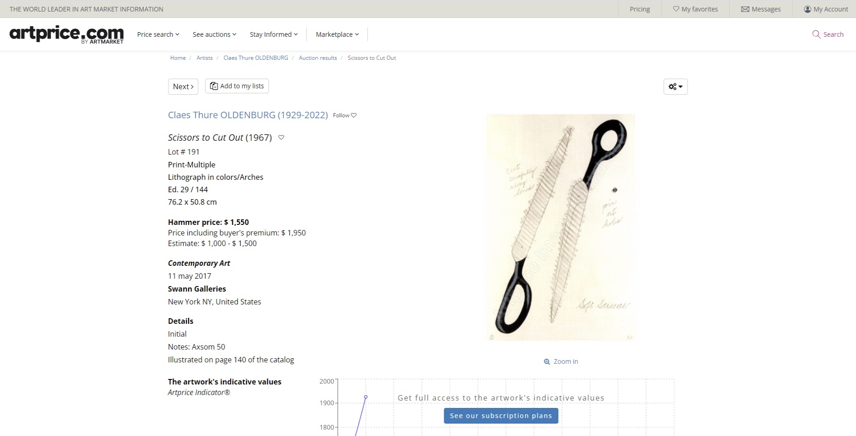Screen dimensions: 856x436
Task: Click the Soft Scissors artwork image
Action: click(x=561, y=227)
